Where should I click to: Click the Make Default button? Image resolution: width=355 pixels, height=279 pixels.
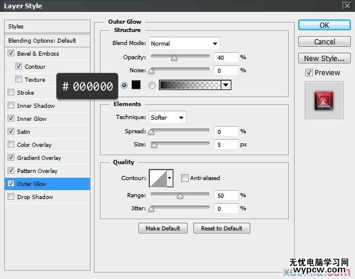click(x=163, y=228)
